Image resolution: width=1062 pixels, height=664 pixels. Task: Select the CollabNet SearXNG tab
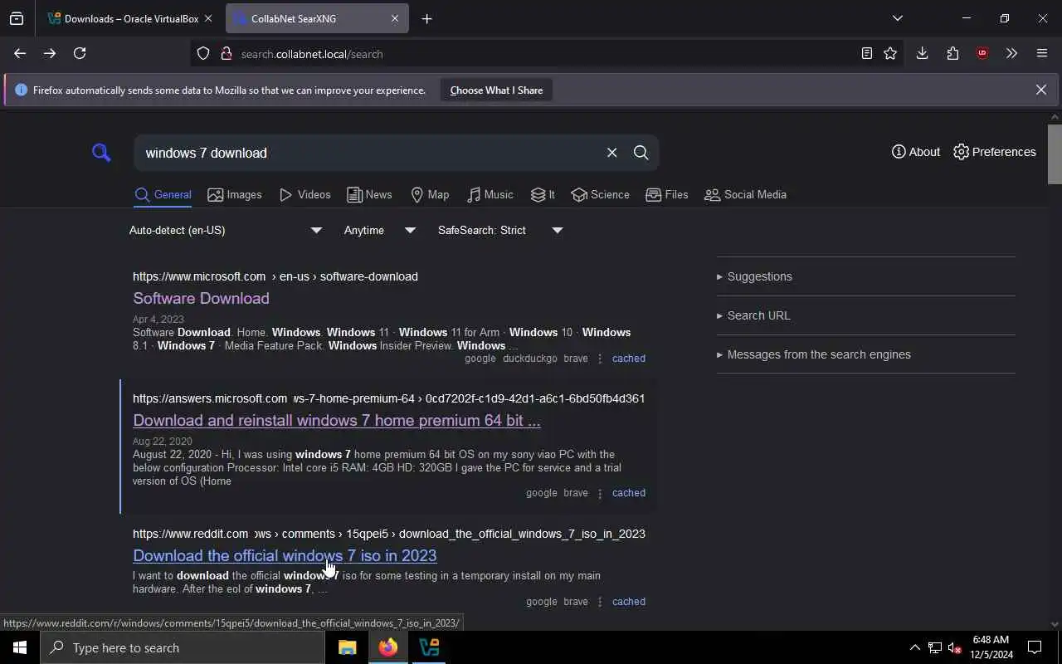317,18
